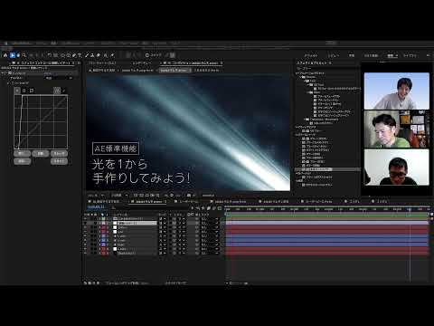Click the timeline zoom slider at bottom

[x=238, y=283]
